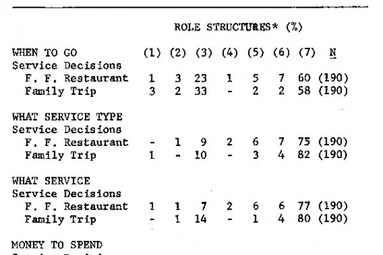Click column header (5)
The height and width of the screenshot is (255, 383).
tap(255, 53)
